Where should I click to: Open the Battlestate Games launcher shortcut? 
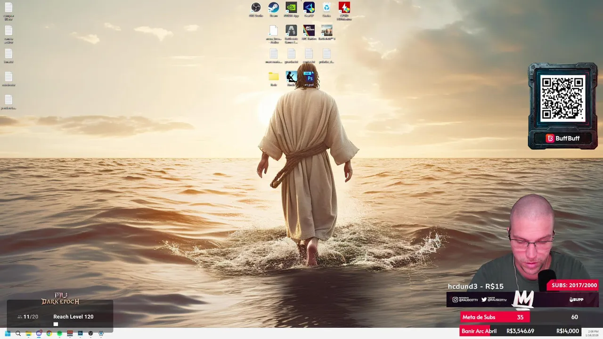(291, 34)
